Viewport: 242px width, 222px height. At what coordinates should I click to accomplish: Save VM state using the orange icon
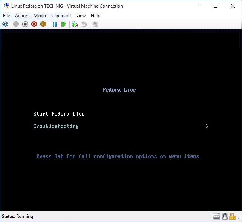click(x=43, y=24)
